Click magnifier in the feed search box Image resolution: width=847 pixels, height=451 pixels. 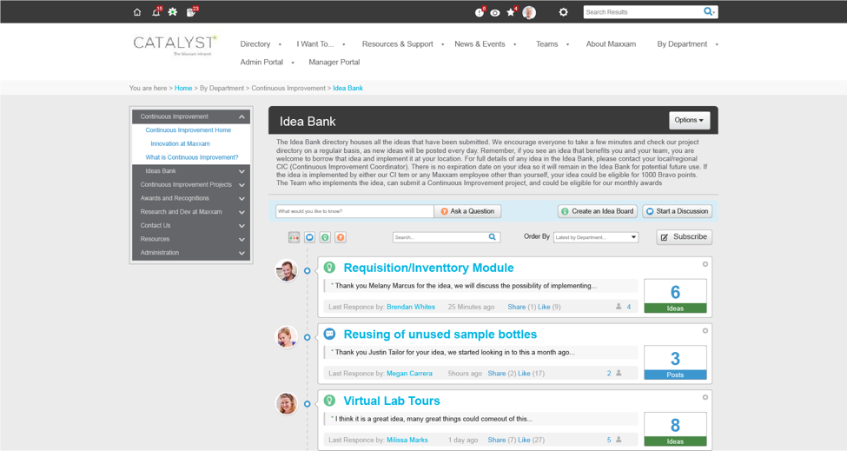(492, 237)
